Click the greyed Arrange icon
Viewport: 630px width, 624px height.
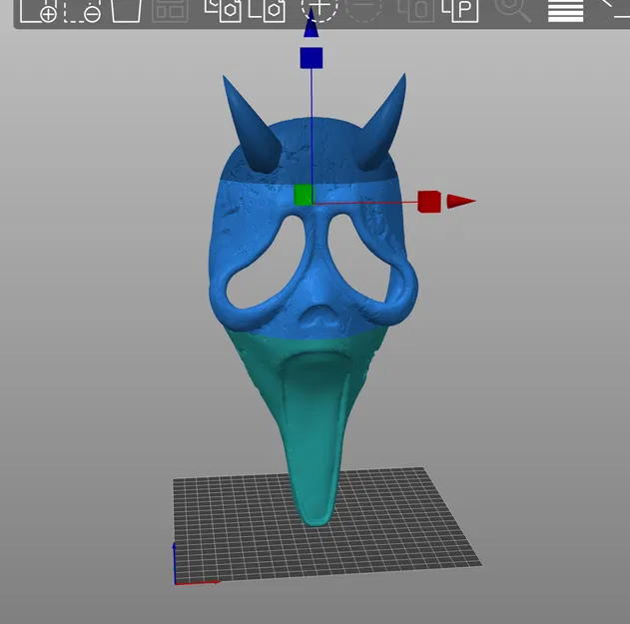(x=171, y=10)
